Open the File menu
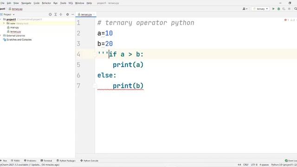This screenshot has width=297, height=167. tap(2, 3)
